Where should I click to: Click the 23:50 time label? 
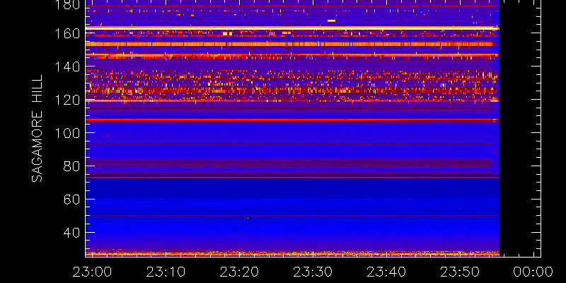pos(461,272)
